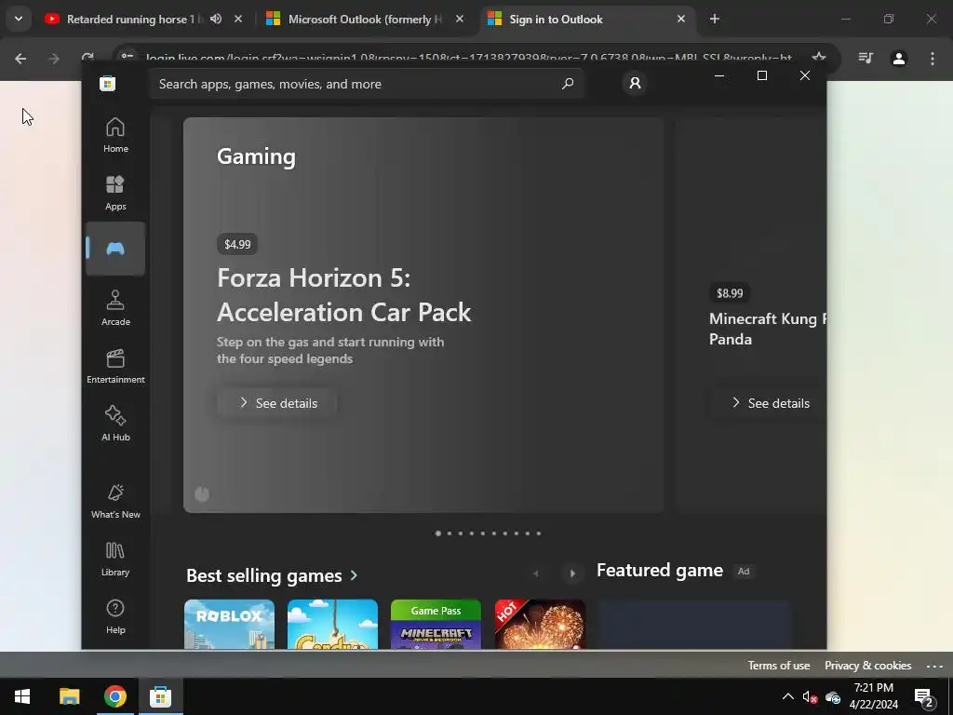Open a new Chrome tab
Image resolution: width=953 pixels, height=715 pixels.
coord(715,19)
